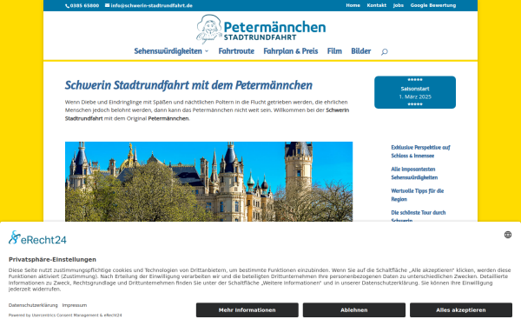Expand the Sehenswürdigkeiten dropdown arrow
The height and width of the screenshot is (326, 521).
click(x=207, y=51)
